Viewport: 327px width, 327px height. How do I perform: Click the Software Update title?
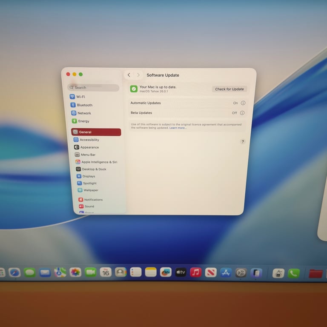point(163,75)
